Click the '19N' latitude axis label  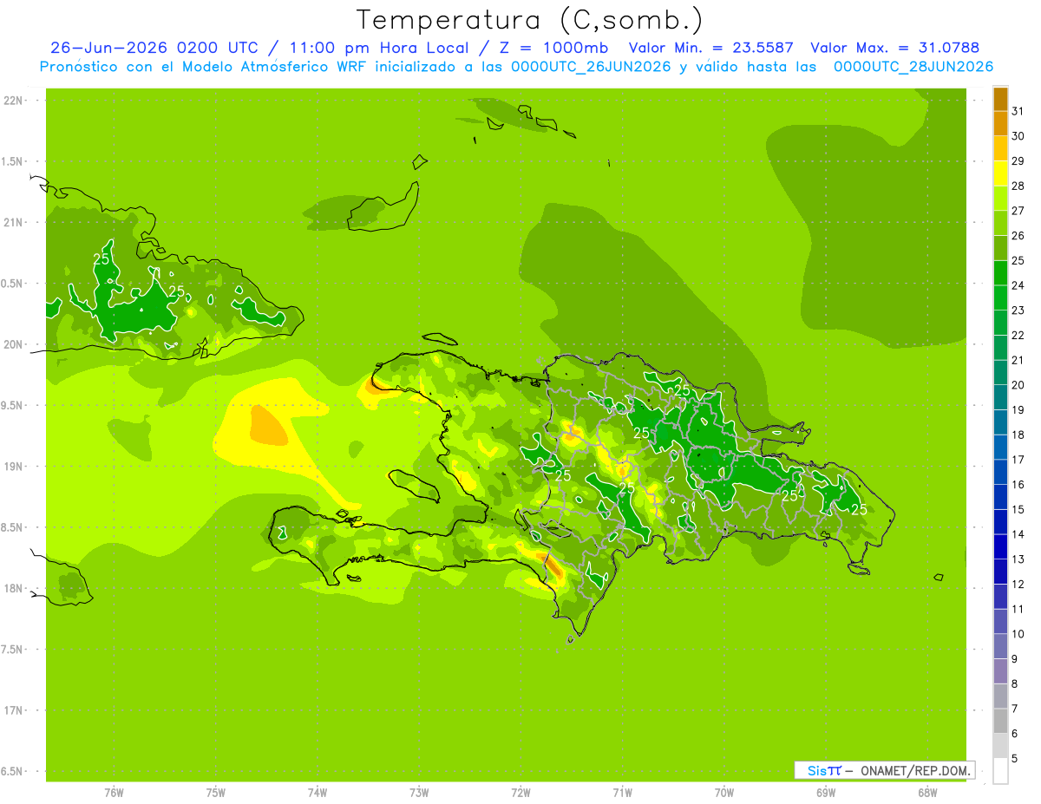pyautogui.click(x=14, y=467)
